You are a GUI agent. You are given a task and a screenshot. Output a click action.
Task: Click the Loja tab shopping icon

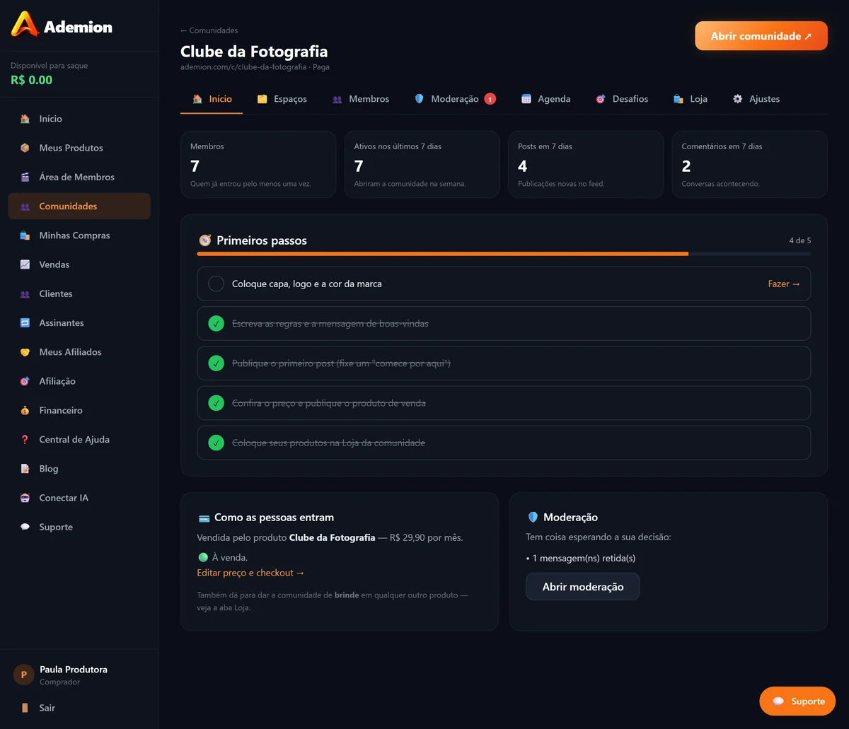[678, 99]
